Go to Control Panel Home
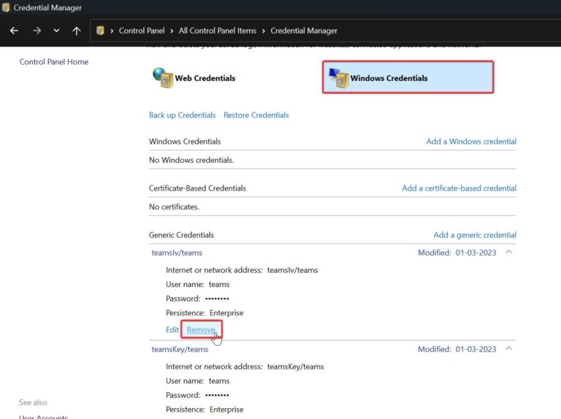The height and width of the screenshot is (419, 561). 53,62
